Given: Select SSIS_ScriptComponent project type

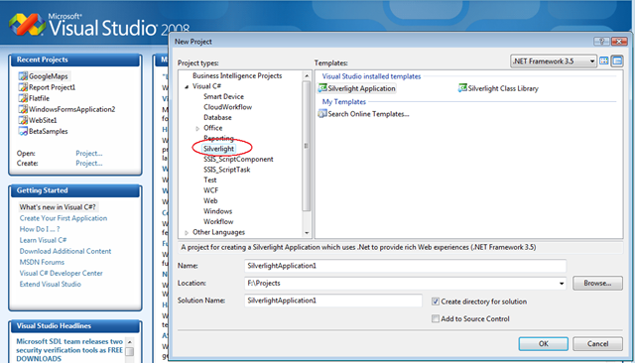Looking at the screenshot, I should pos(238,159).
